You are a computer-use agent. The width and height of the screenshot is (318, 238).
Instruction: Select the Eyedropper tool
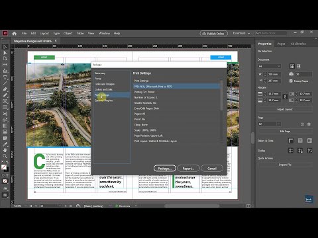coord(5,144)
